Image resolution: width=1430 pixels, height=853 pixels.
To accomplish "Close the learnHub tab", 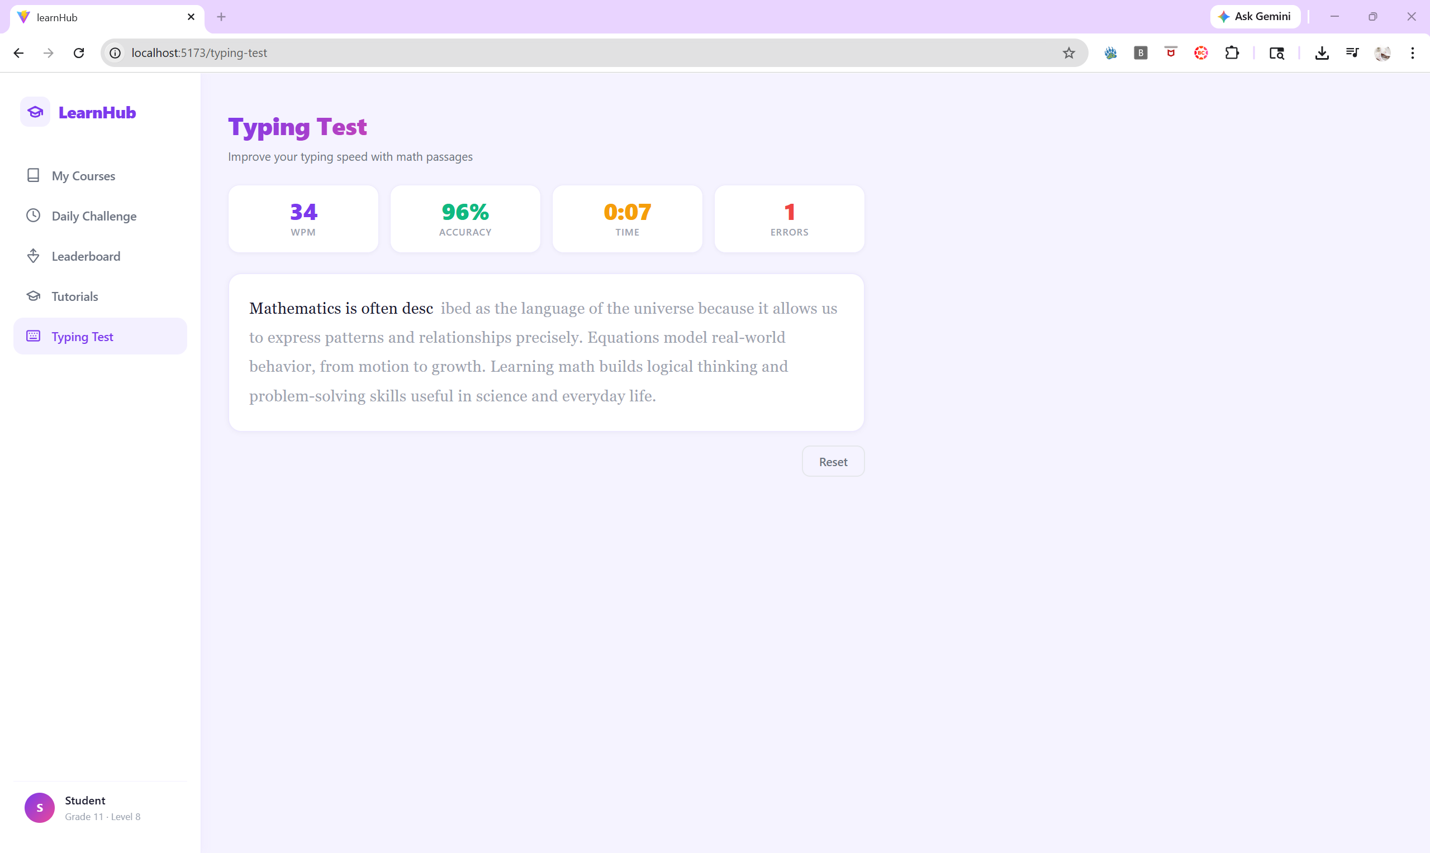I will (191, 17).
